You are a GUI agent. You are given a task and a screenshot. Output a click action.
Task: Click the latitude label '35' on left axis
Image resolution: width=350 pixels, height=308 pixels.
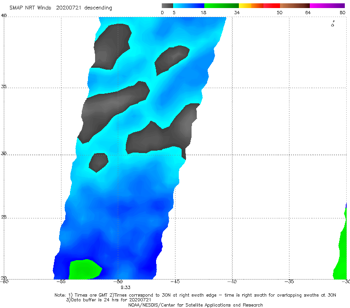[x=4, y=86]
